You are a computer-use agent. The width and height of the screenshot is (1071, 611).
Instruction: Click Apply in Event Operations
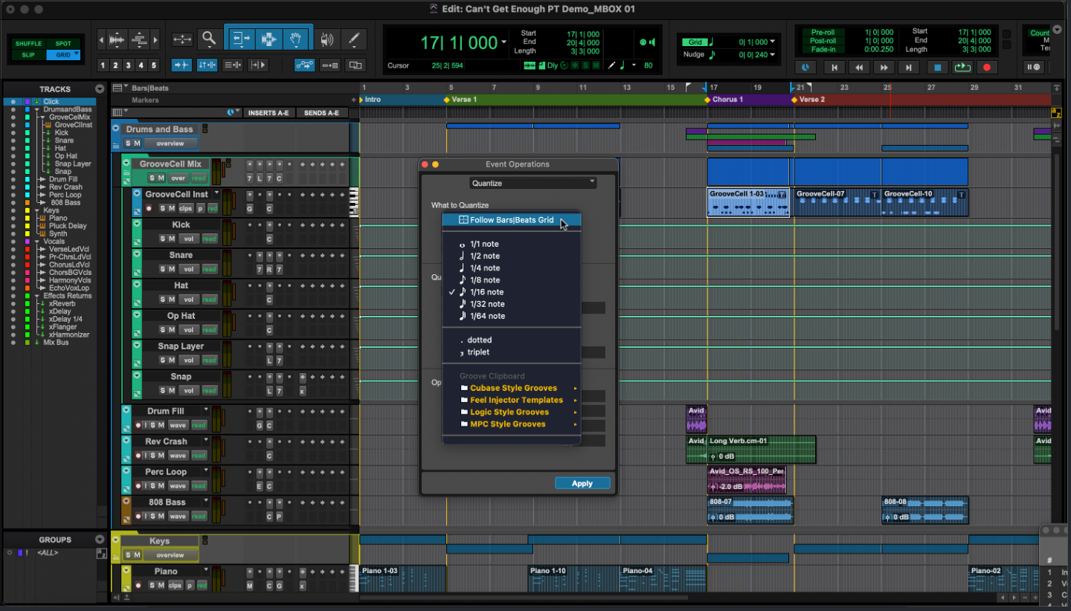[582, 483]
